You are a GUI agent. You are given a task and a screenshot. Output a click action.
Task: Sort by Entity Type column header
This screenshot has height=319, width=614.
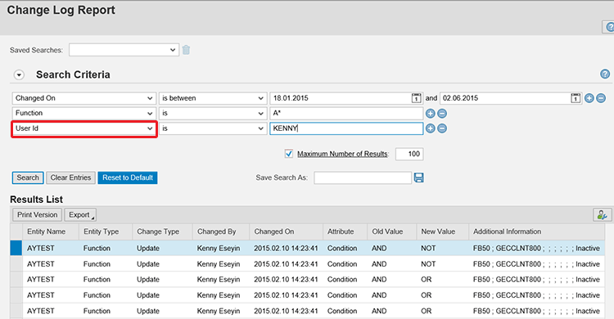click(106, 231)
